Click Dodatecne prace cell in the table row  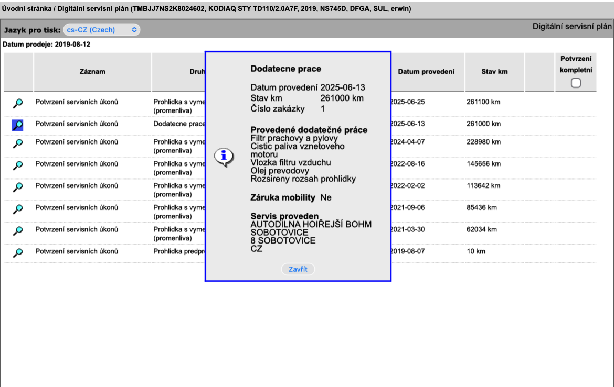[x=179, y=124]
